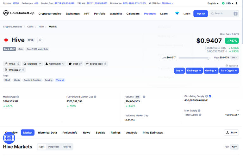Click the CoinMarketCap logo
The height and width of the screenshot is (156, 243).
tap(19, 13)
